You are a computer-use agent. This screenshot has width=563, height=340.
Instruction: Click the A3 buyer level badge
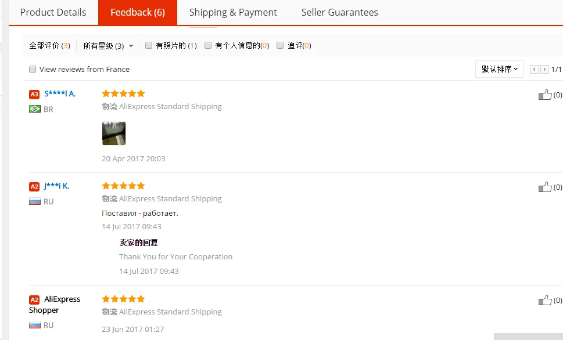[34, 94]
